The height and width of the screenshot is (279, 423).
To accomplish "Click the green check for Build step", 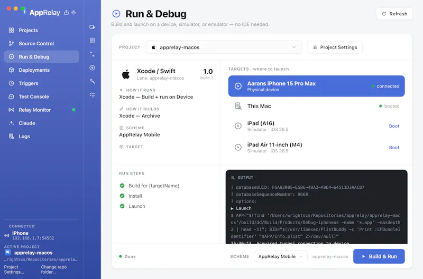I will (x=122, y=186).
